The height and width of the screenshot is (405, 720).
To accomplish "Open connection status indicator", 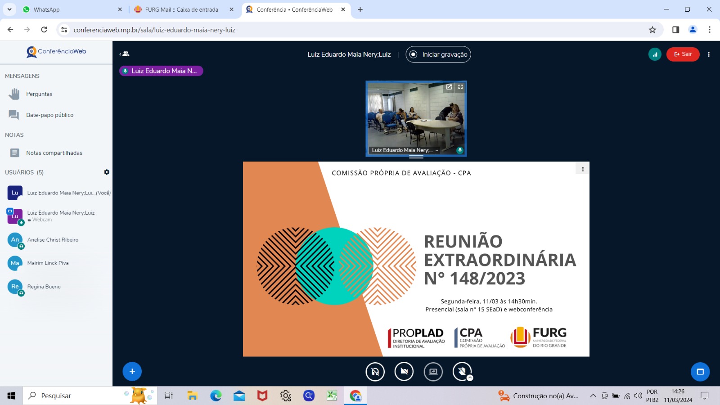I will click(x=655, y=54).
